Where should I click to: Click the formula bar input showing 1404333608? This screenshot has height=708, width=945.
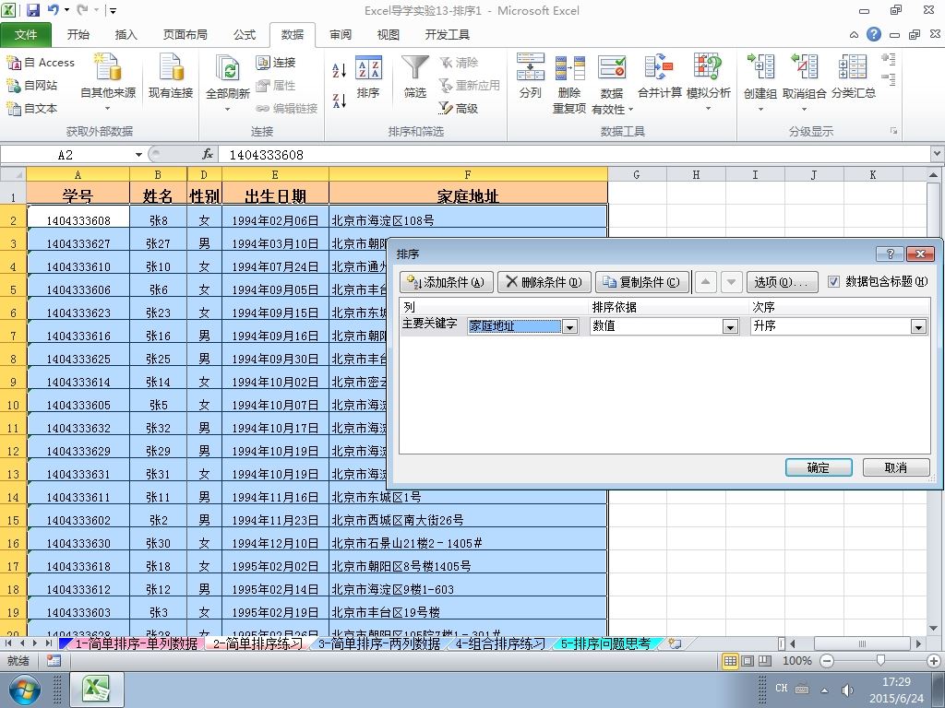(x=576, y=155)
